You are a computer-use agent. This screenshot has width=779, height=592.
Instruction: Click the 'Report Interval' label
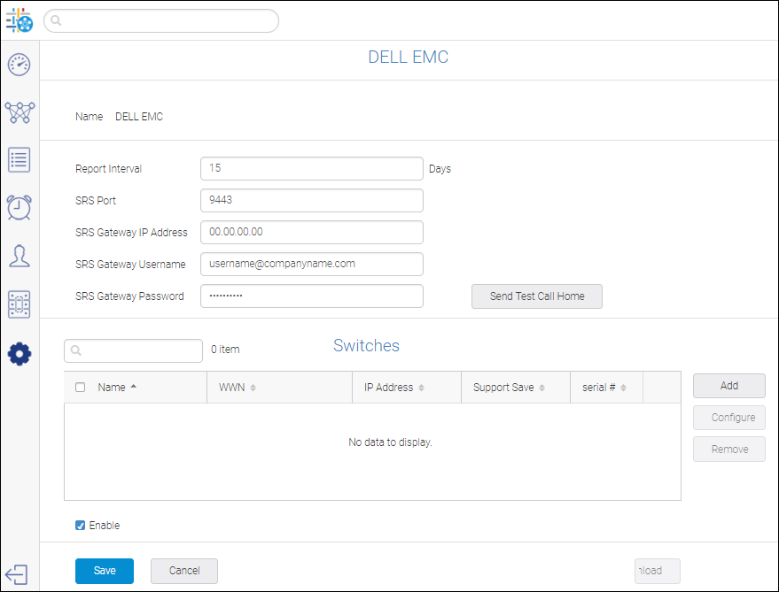click(x=108, y=169)
